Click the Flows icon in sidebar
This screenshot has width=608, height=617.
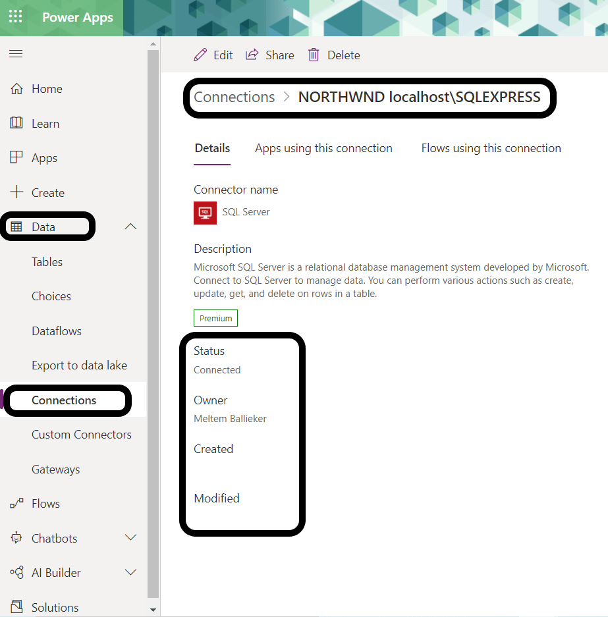tap(17, 504)
